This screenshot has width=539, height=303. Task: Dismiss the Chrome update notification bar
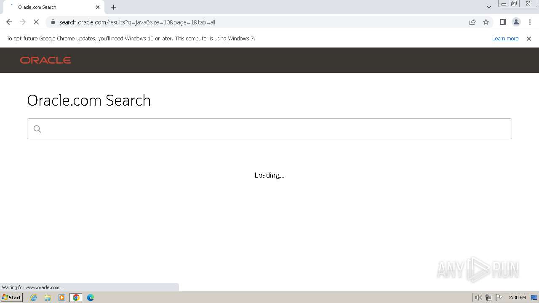pyautogui.click(x=529, y=39)
